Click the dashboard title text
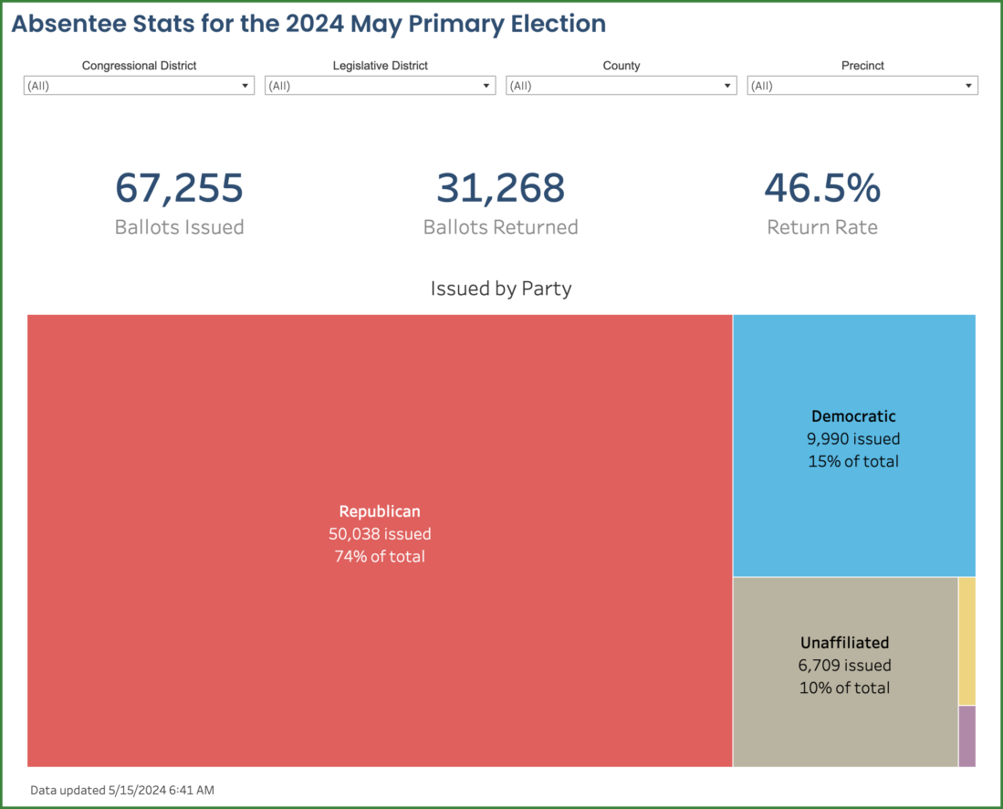Image resolution: width=1003 pixels, height=809 pixels. (x=307, y=24)
